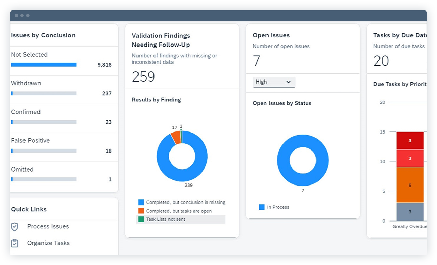437x265 pixels.
Task: Click the 259 findings count number
Action: tap(143, 77)
